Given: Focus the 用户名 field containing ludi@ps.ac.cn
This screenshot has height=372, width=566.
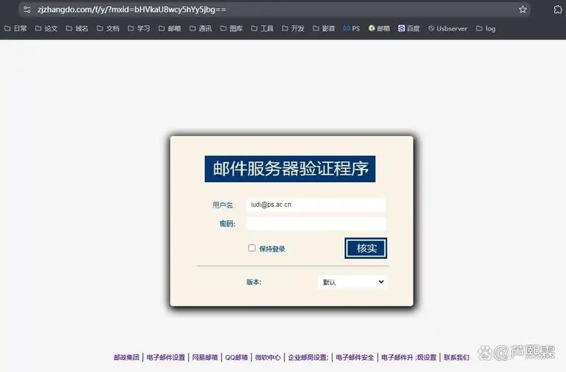Looking at the screenshot, I should pyautogui.click(x=317, y=205).
